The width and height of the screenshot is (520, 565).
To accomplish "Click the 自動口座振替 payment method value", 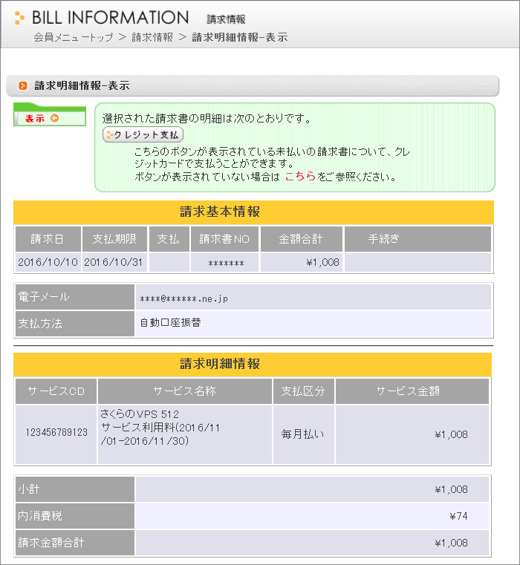I will point(170,323).
